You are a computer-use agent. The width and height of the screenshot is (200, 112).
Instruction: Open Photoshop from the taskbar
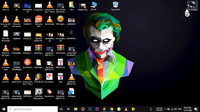click(90, 109)
